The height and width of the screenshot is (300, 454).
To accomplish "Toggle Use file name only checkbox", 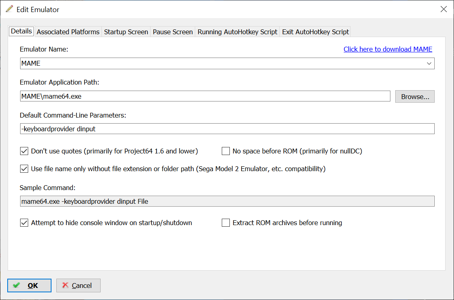I will coord(24,169).
